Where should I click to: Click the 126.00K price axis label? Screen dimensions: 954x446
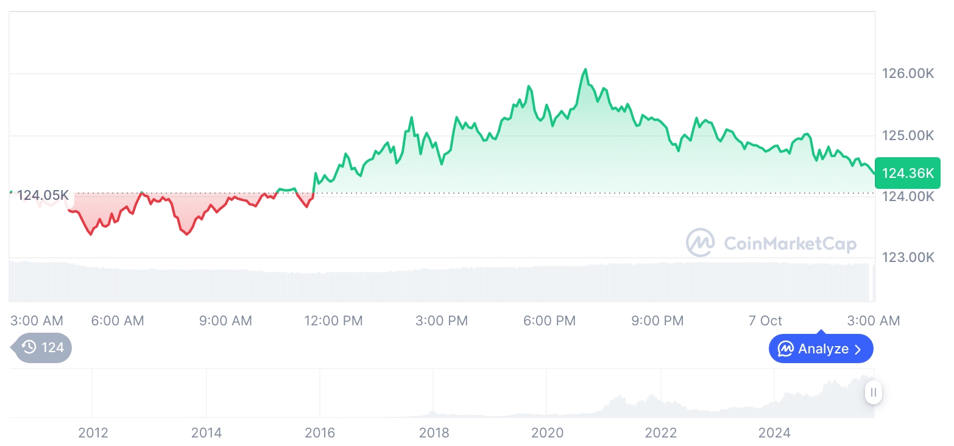(x=908, y=74)
